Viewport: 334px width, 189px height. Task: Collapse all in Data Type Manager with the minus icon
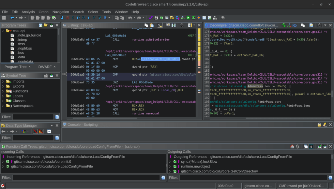tap(49, 132)
